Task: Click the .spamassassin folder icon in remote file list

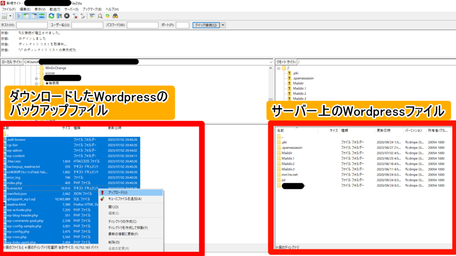Action: tap(279, 148)
